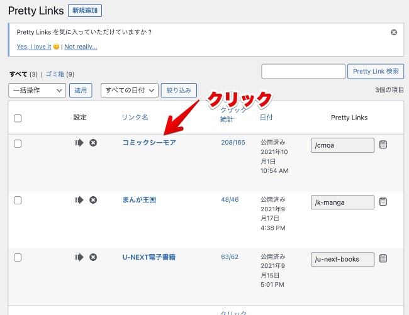409x315 pixels.
Task: Dismiss the Pretty Links feedback notice
Action: tap(394, 32)
